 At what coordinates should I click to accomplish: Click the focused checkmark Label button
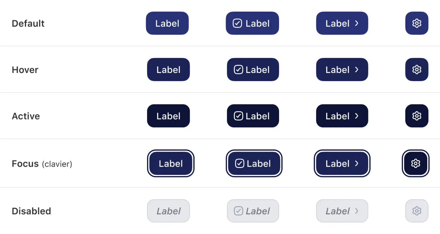254,164
